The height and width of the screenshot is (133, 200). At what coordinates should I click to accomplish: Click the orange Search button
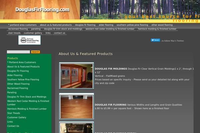[35, 52]
